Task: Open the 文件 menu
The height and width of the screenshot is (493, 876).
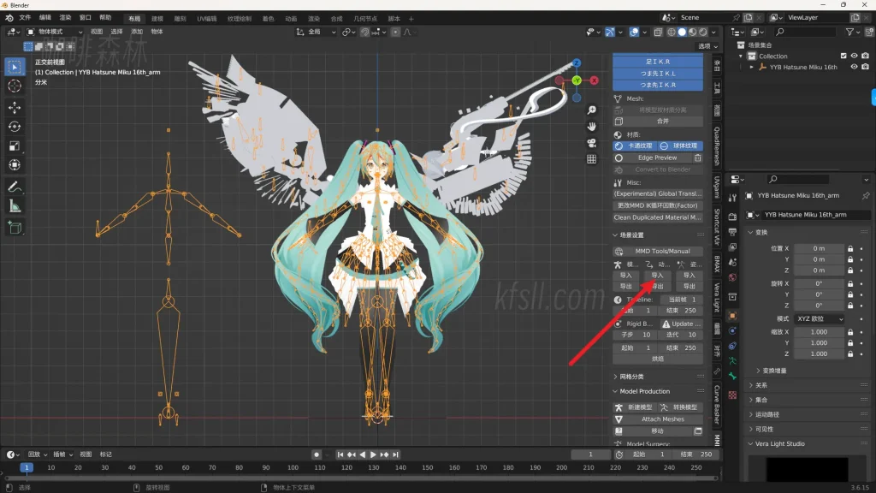Action: coord(24,17)
